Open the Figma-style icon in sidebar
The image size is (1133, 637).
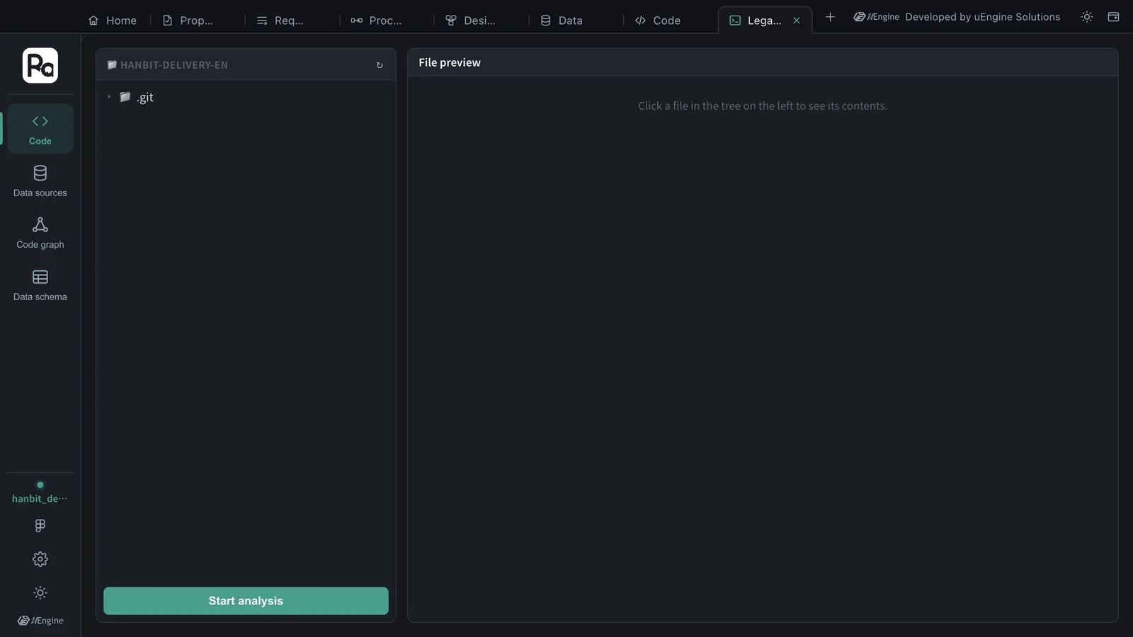click(40, 525)
